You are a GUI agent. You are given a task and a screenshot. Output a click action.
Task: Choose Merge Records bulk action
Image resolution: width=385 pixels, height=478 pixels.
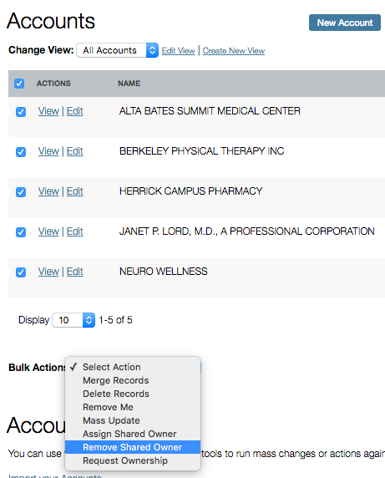(133, 380)
